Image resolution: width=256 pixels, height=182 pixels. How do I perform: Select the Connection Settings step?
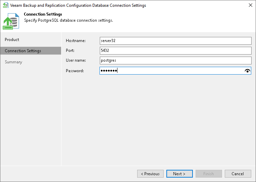pos(31,51)
